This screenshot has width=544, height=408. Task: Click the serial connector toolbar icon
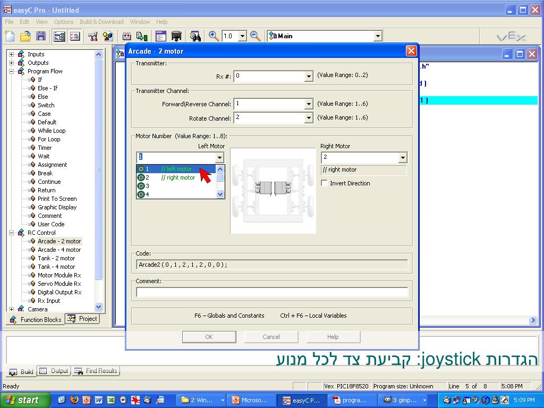[176, 36]
